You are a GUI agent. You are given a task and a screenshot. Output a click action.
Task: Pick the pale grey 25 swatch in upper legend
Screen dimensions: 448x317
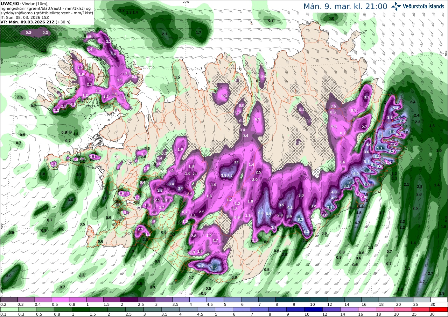coord(422,300)
